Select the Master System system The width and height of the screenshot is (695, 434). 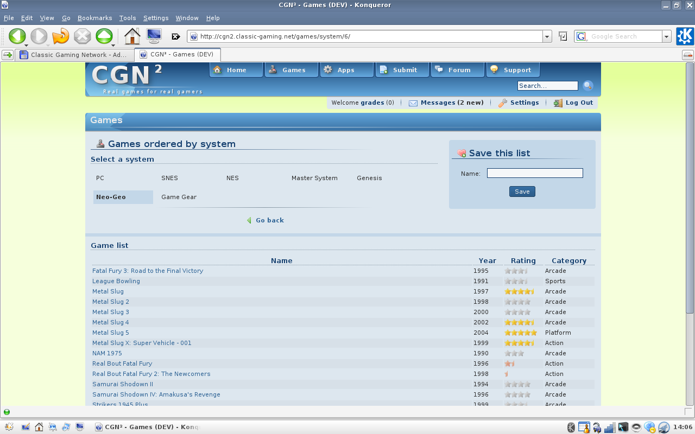click(x=314, y=178)
